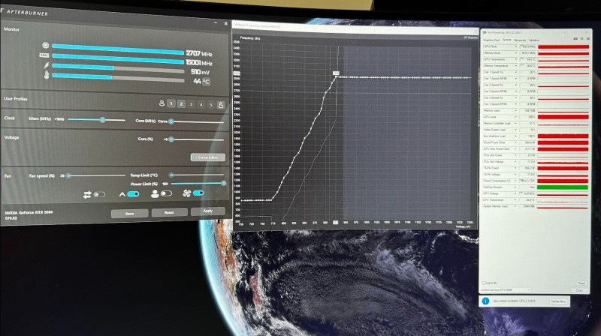Click the Core (%) voltage slider handle
Image resolution: width=601 pixels, height=336 pixels.
pos(171,139)
